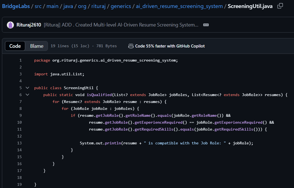Go to the generics folder breadcrumb
The width and height of the screenshot is (294, 188).
point(121,6)
